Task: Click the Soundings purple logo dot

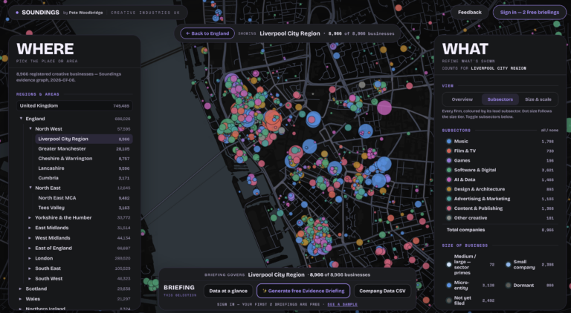Action: click(17, 13)
